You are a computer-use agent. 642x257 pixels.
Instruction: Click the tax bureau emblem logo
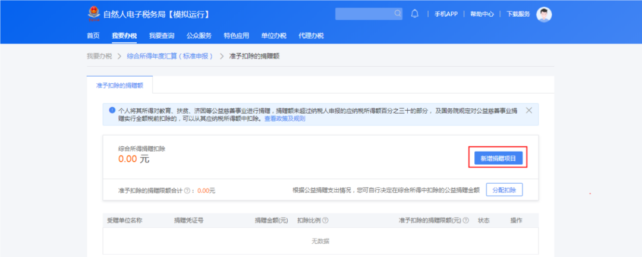point(93,14)
